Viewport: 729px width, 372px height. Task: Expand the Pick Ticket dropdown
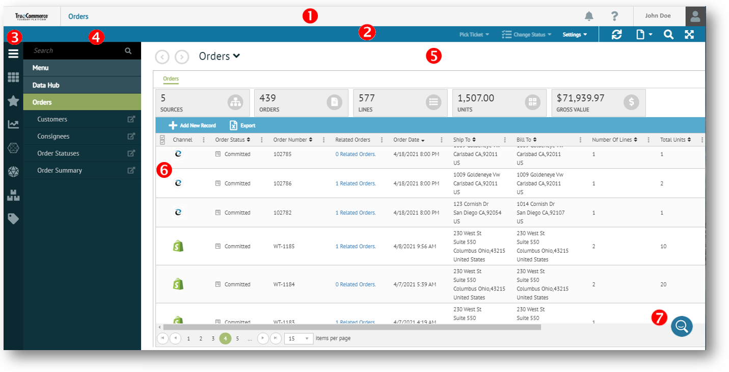[474, 35]
